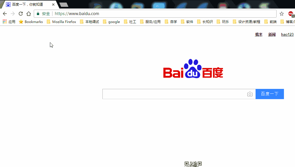The height and width of the screenshot is (167, 295).
Task: Open the hao123 link
Action: (x=287, y=34)
